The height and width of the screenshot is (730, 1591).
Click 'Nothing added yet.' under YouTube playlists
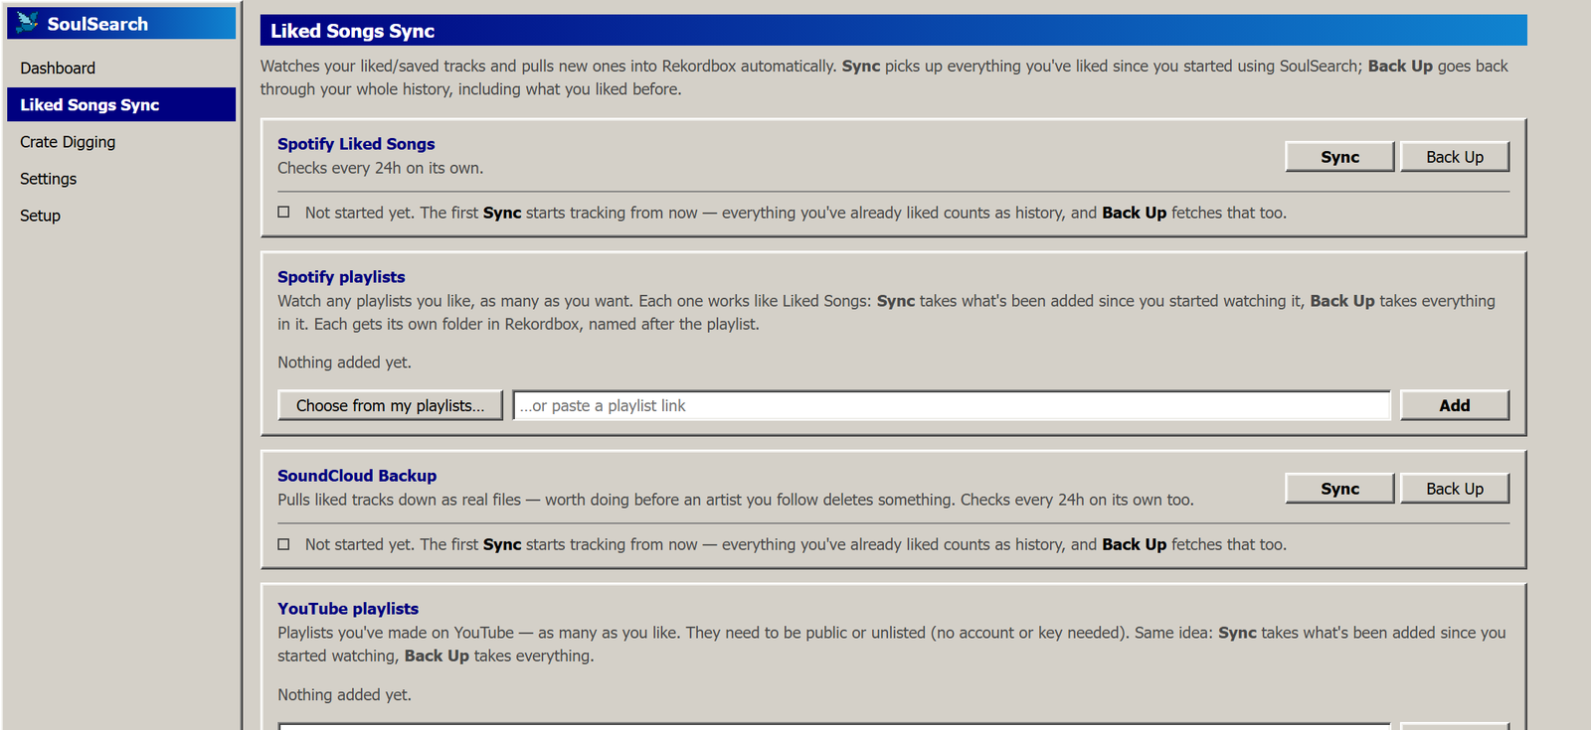(x=344, y=695)
